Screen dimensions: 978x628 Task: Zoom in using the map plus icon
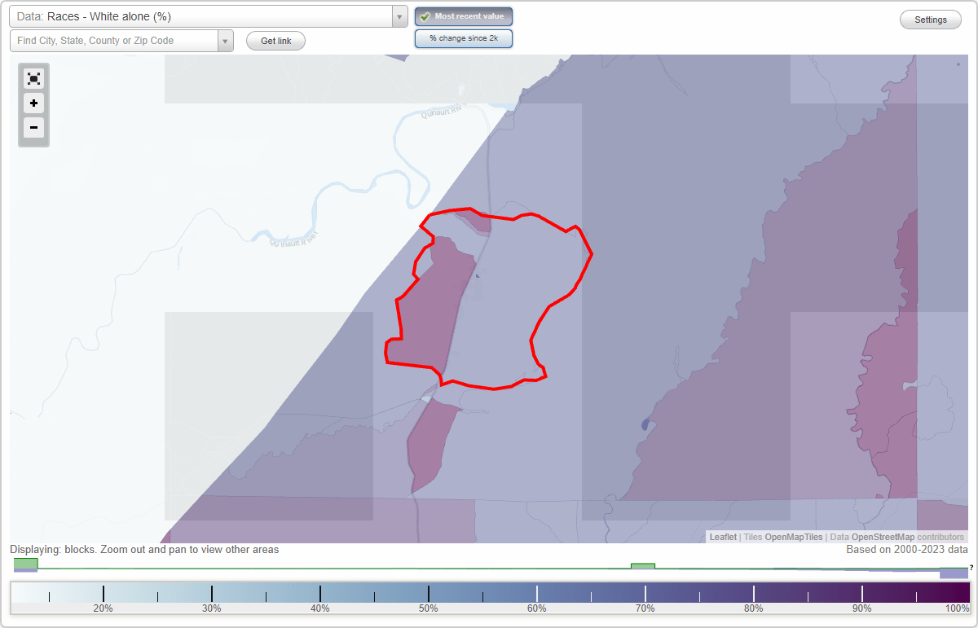click(33, 103)
